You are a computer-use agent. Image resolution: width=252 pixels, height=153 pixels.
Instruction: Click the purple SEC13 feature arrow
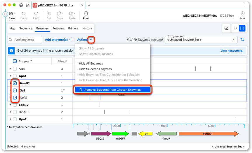[101, 133]
